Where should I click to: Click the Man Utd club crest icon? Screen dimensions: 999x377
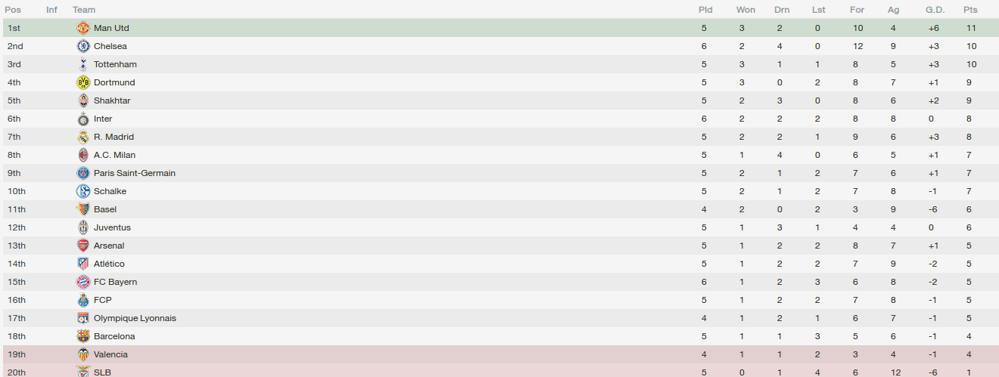[x=83, y=28]
